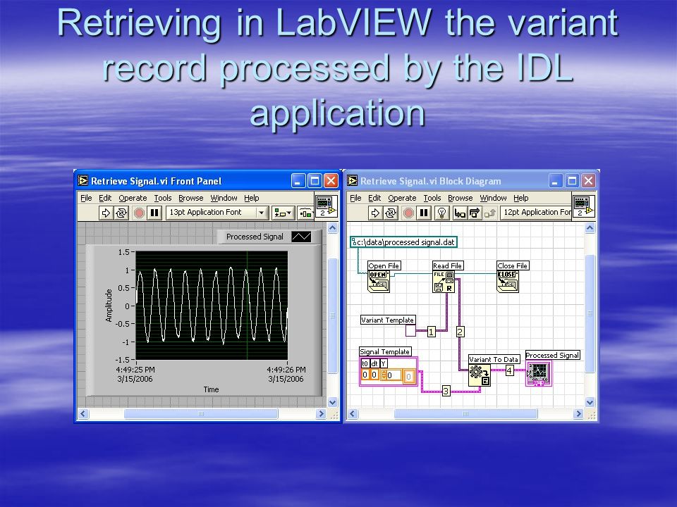Click Front Panel horizontal scroll right arrow

[x=320, y=414]
